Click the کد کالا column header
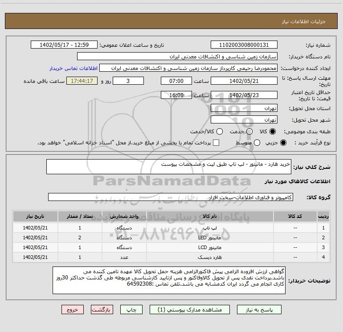 point(295,216)
